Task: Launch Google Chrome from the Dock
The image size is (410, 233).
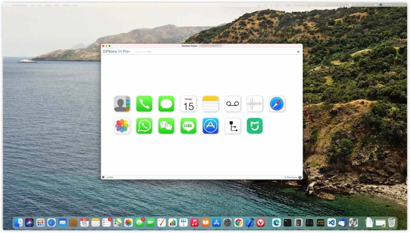Action: point(238,223)
